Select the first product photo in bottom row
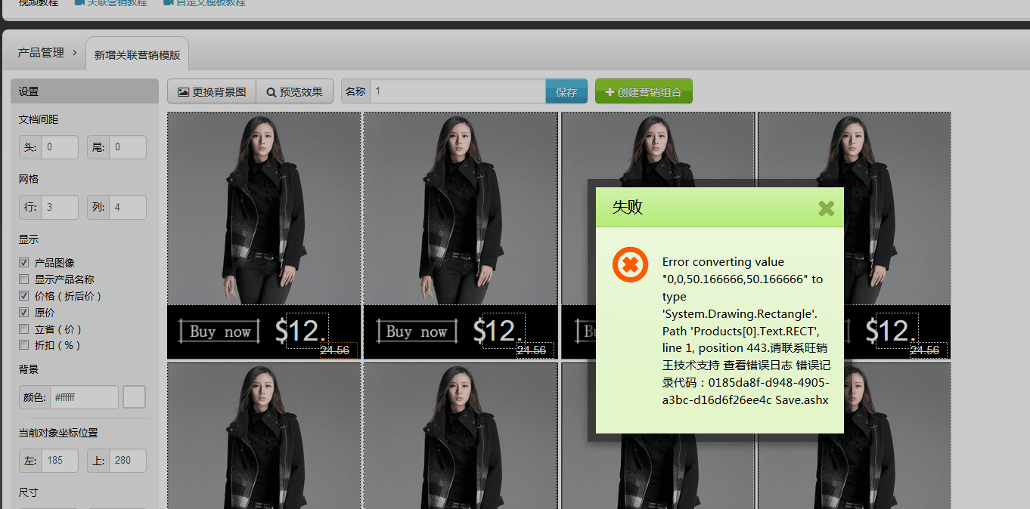 264,436
